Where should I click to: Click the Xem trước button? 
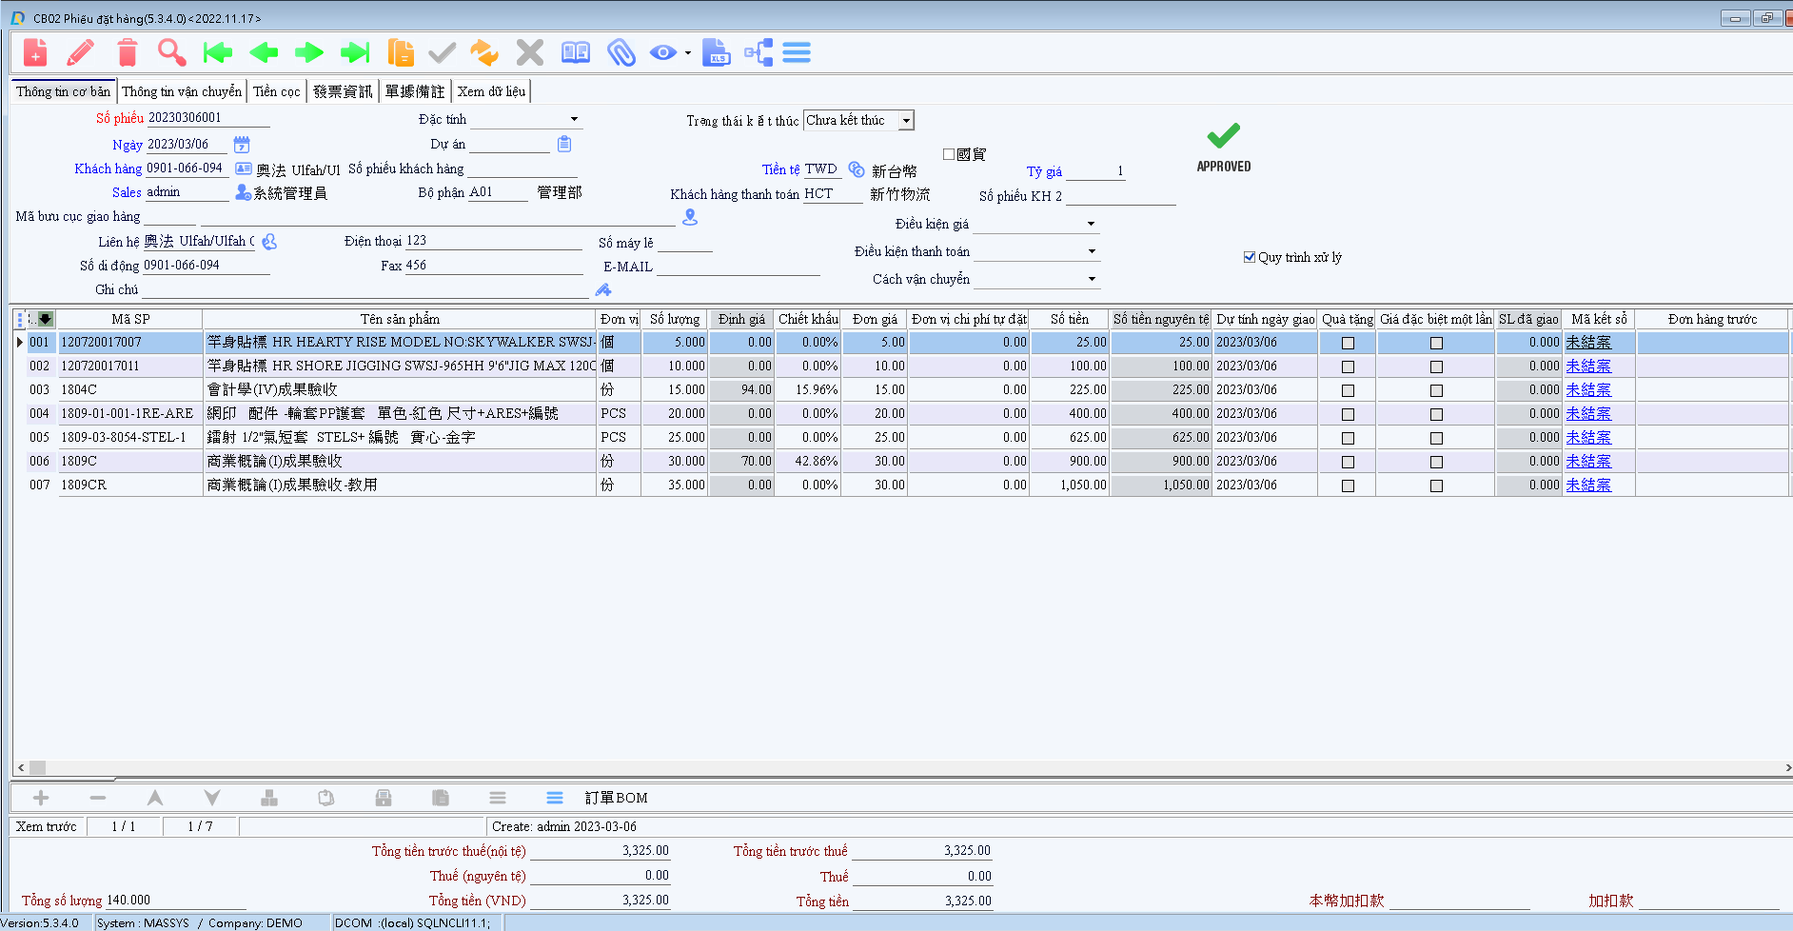[x=47, y=826]
